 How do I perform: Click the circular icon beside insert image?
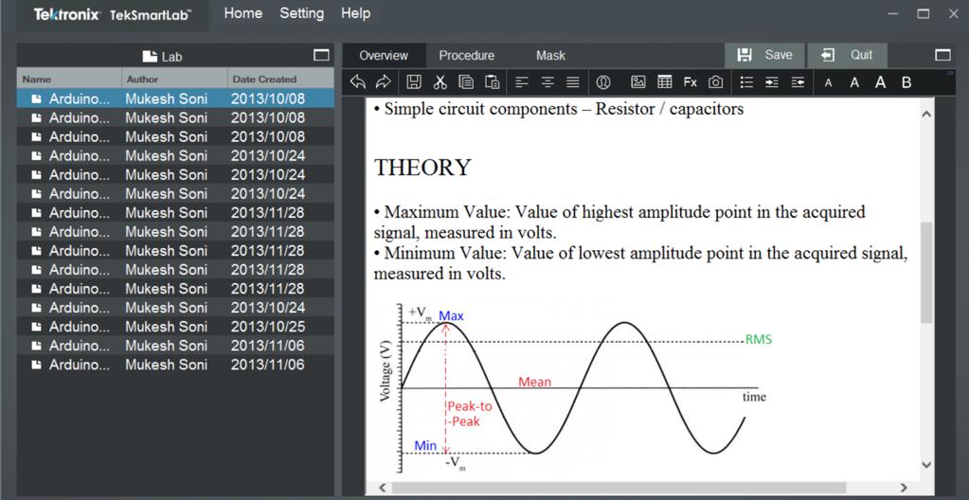pos(603,82)
